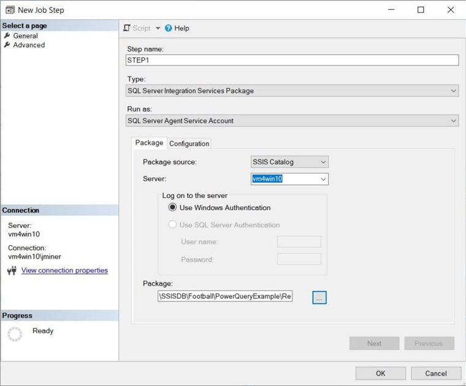466x386 pixels.
Task: Select the Advanced page wrench icon
Action: coord(7,45)
